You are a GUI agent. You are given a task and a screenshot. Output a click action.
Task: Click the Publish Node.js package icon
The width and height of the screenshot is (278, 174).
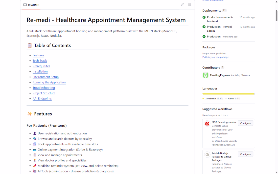click(x=207, y=155)
